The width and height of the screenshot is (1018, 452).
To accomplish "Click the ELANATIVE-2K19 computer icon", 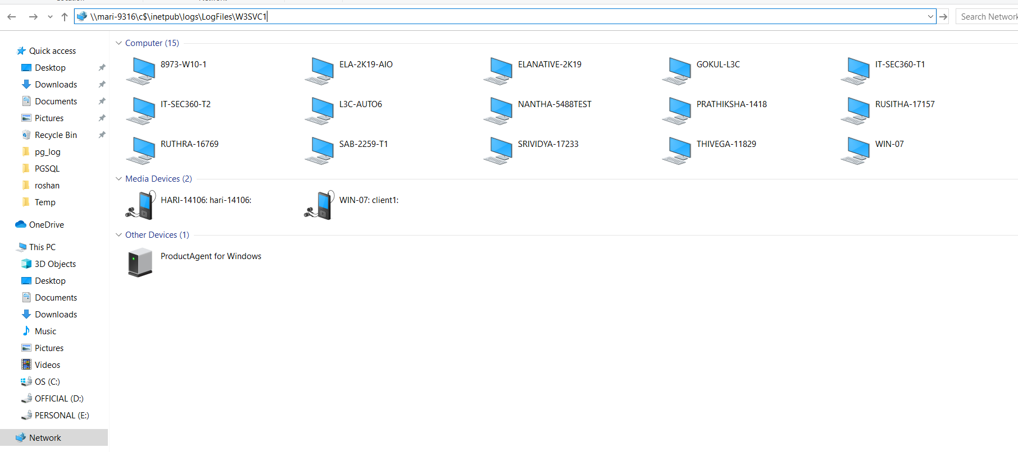I will pos(498,71).
